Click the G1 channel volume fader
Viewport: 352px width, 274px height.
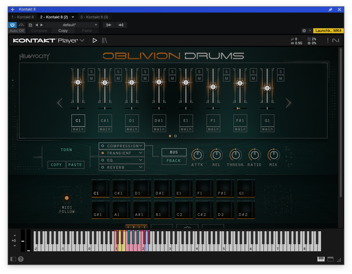pos(267,88)
